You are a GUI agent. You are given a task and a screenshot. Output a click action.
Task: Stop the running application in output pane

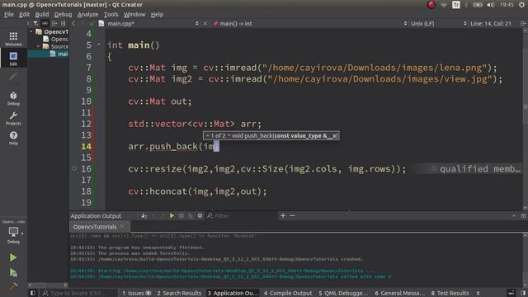tap(181, 215)
